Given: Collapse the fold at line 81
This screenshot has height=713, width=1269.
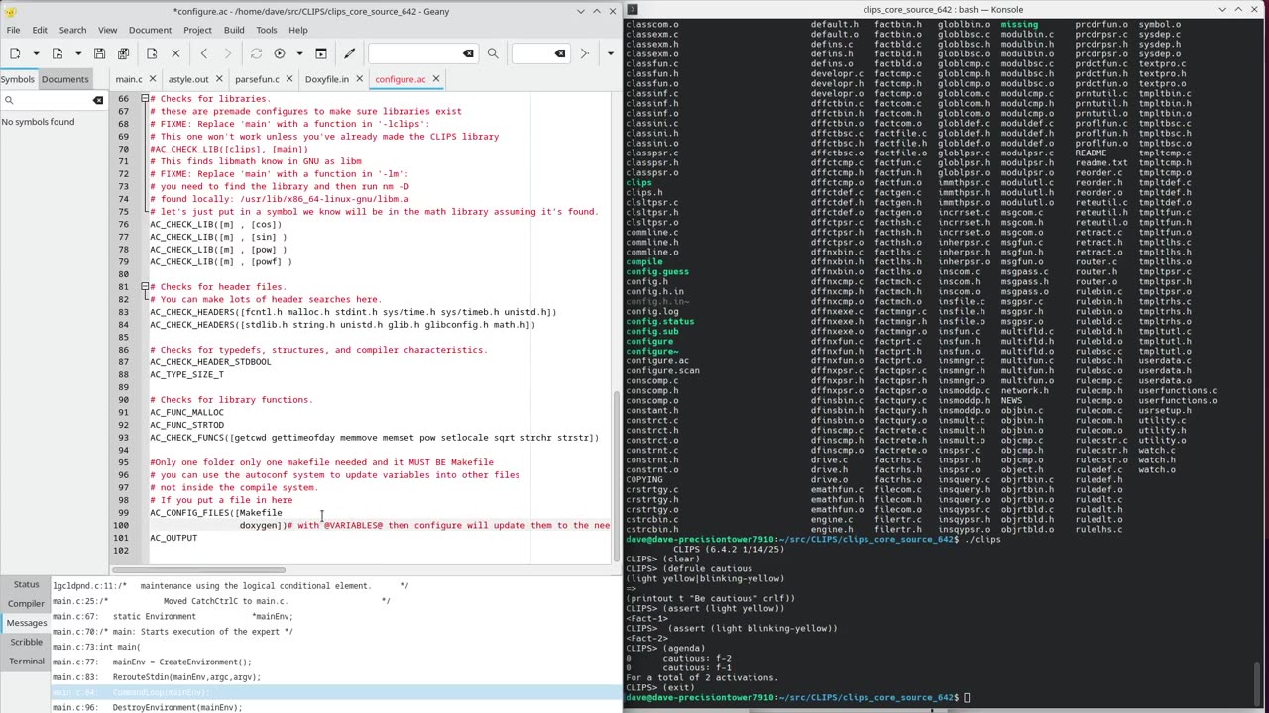Looking at the screenshot, I should coord(145,287).
